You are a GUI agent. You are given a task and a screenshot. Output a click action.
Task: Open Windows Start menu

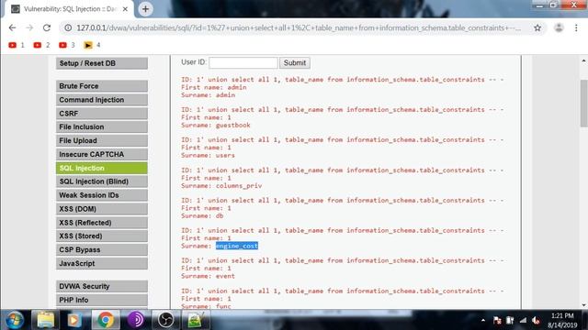tap(15, 320)
